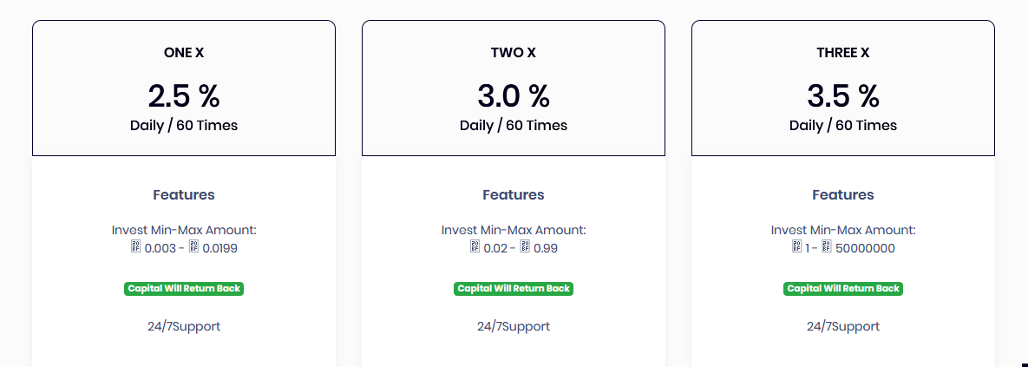Screen dimensions: 1028x367
Task: Click the currency symbol before 0.02
Action: point(475,248)
